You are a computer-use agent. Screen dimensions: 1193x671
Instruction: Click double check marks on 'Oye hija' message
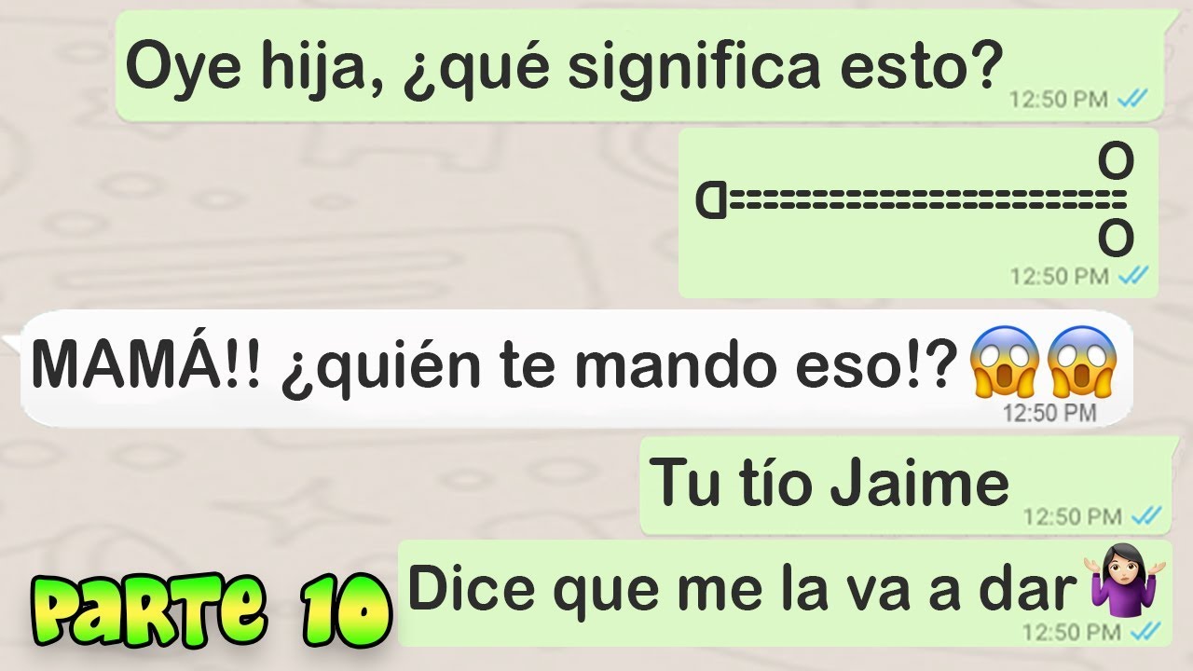1133,99
